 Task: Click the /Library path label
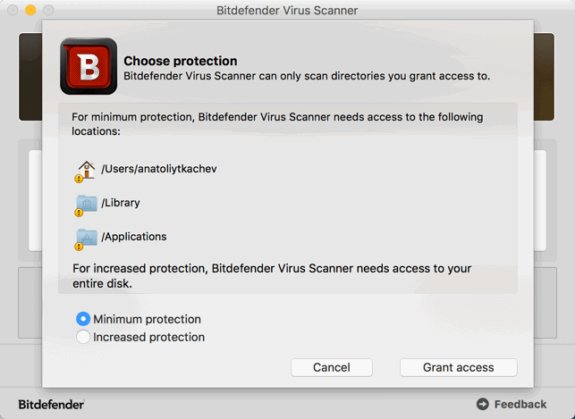pos(121,203)
